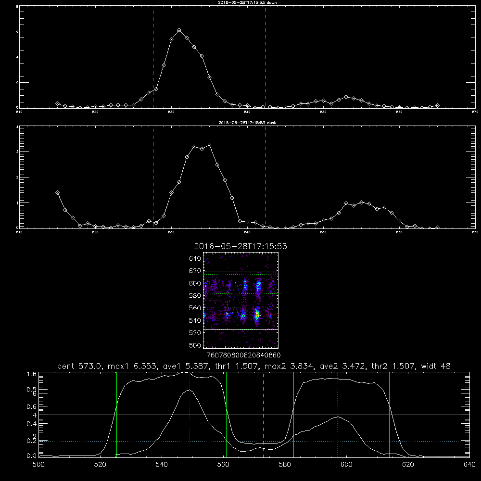Click the right green dashed line in dusk plot

[x=266, y=177]
